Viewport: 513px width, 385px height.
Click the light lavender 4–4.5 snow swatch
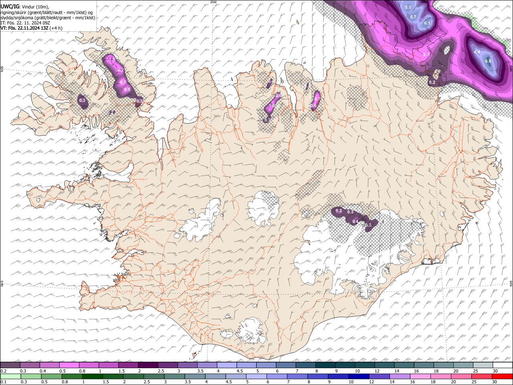[x=226, y=365]
